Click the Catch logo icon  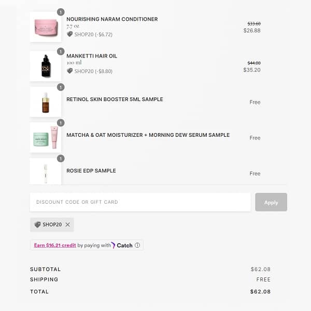[x=114, y=245]
